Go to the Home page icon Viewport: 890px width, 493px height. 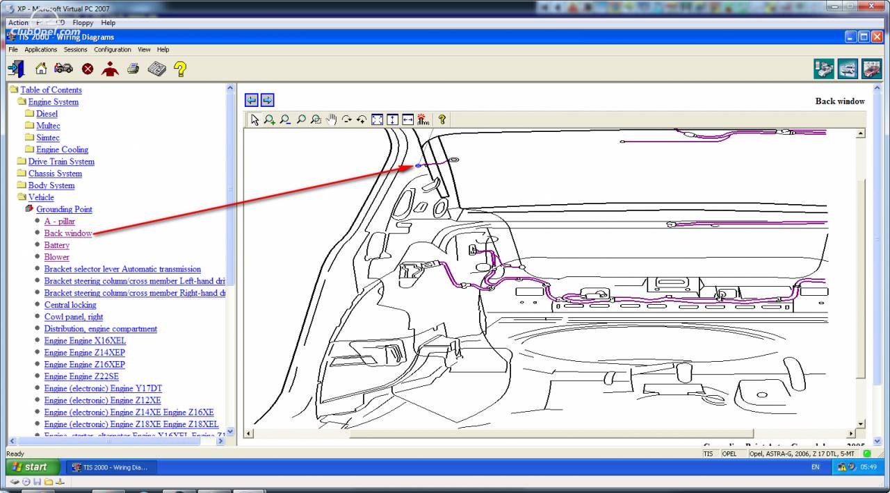tap(41, 69)
